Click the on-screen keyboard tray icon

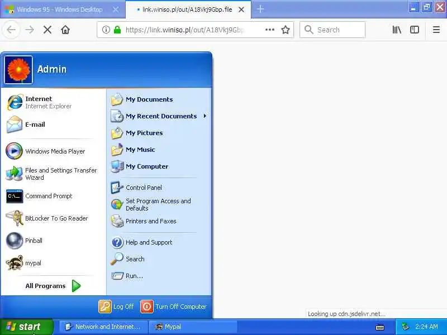pos(380,328)
